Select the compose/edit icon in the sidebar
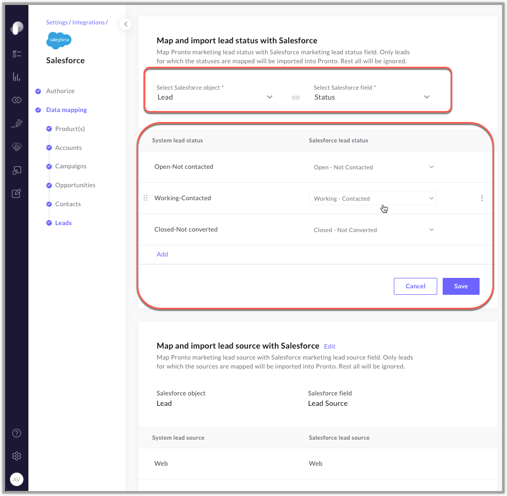This screenshot has height=496, width=507. [16, 193]
